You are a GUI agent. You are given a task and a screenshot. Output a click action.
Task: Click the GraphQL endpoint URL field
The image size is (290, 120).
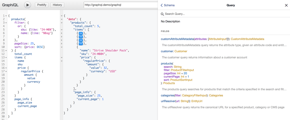(120, 5)
